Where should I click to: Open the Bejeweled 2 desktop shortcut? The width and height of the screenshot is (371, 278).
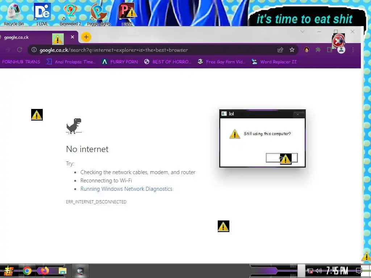tap(70, 14)
